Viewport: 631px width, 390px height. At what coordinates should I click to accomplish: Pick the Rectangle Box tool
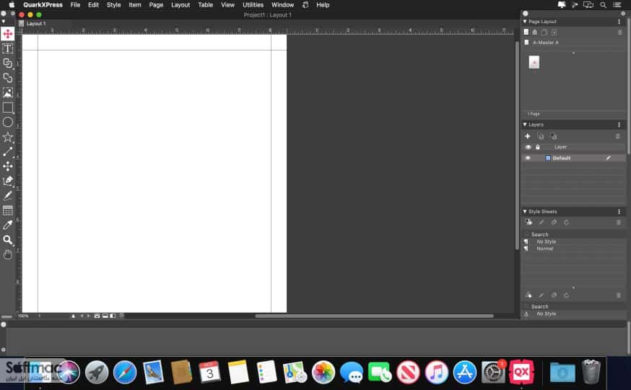coord(8,108)
